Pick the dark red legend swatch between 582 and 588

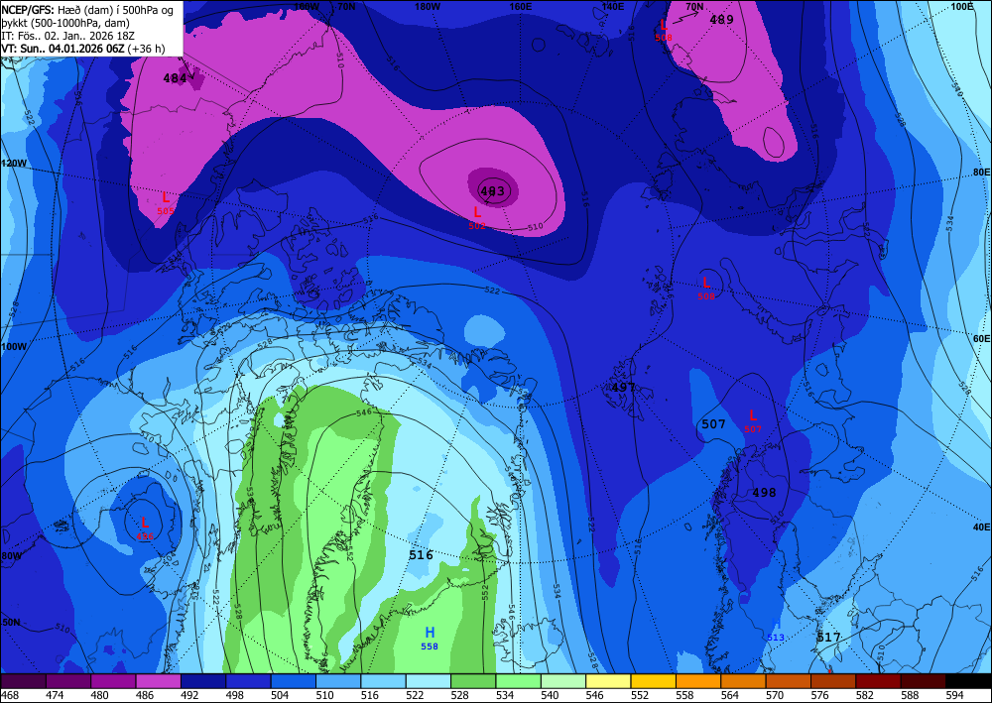(x=878, y=681)
